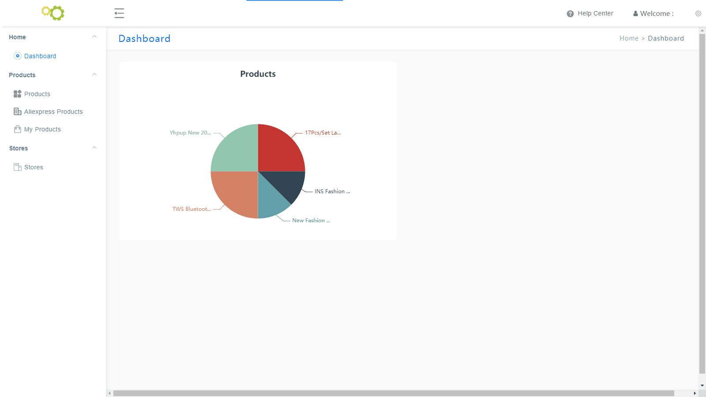Image resolution: width=706 pixels, height=397 pixels.
Task: Collapse the Home menu section chevron
Action: pos(94,37)
